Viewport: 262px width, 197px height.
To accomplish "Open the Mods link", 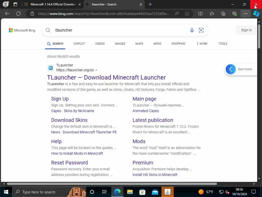I will pos(139,141).
